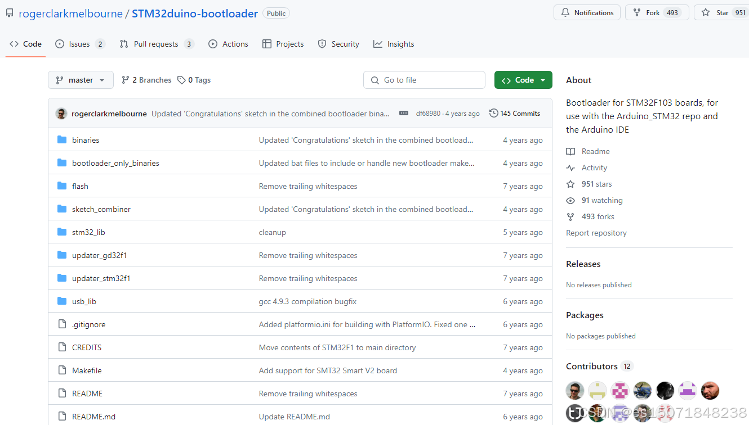Image resolution: width=749 pixels, height=425 pixels.
Task: Click the usb_lib folder name
Action: pyautogui.click(x=84, y=301)
